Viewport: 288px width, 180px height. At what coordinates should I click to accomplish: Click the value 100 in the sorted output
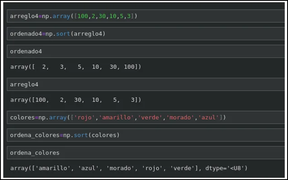click(x=130, y=67)
